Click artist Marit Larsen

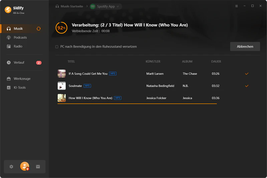click(x=155, y=74)
